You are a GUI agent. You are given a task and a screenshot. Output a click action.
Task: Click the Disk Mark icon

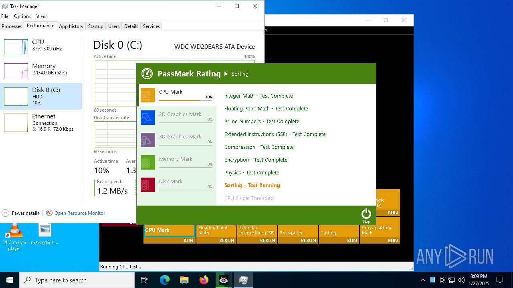148,185
